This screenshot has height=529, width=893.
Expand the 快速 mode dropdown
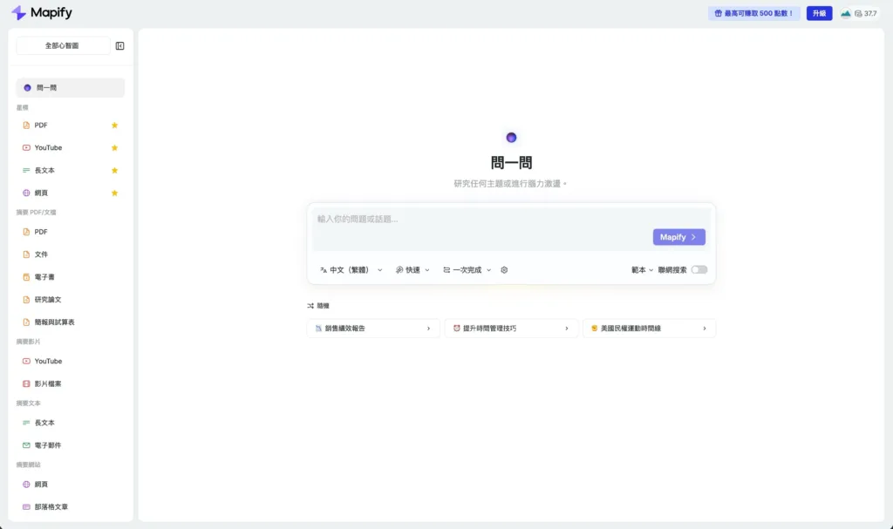point(412,269)
